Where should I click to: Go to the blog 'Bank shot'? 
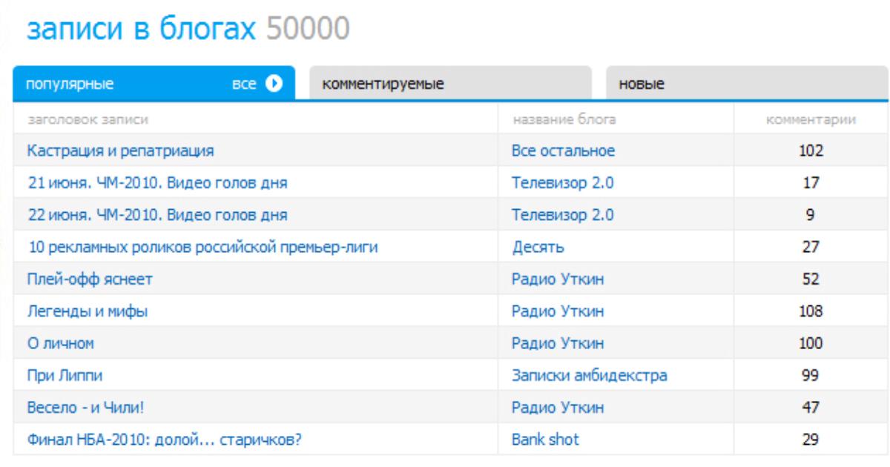click(x=545, y=440)
